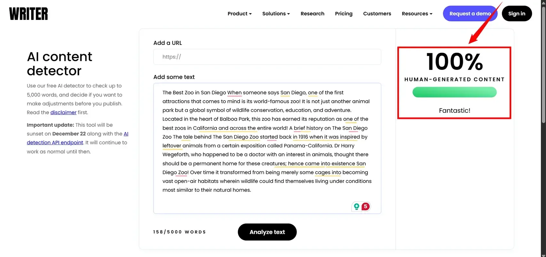Screen dimensions: 546x257
Task: Click the green lightbulb suggestions icon
Action: click(356, 207)
